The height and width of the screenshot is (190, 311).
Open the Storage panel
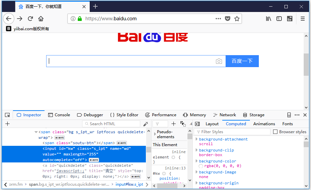click(x=254, y=115)
